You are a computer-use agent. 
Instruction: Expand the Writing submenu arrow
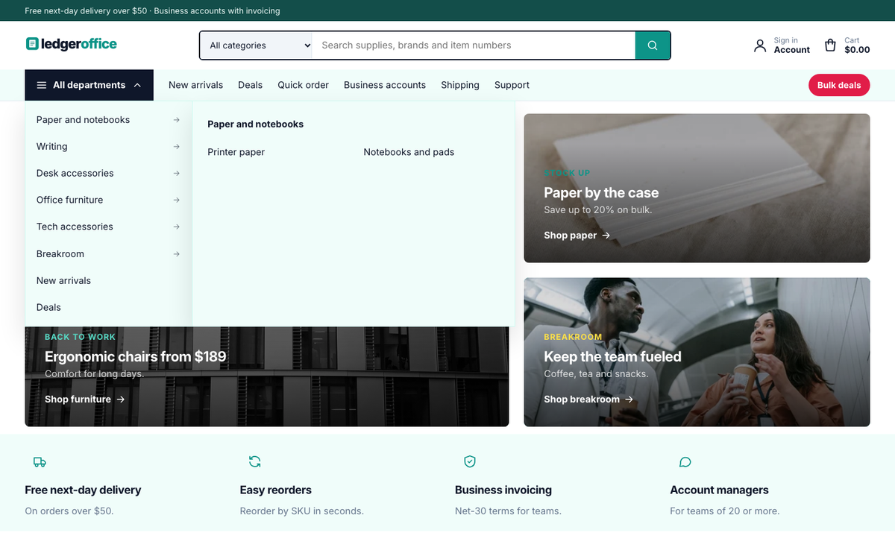click(x=176, y=147)
